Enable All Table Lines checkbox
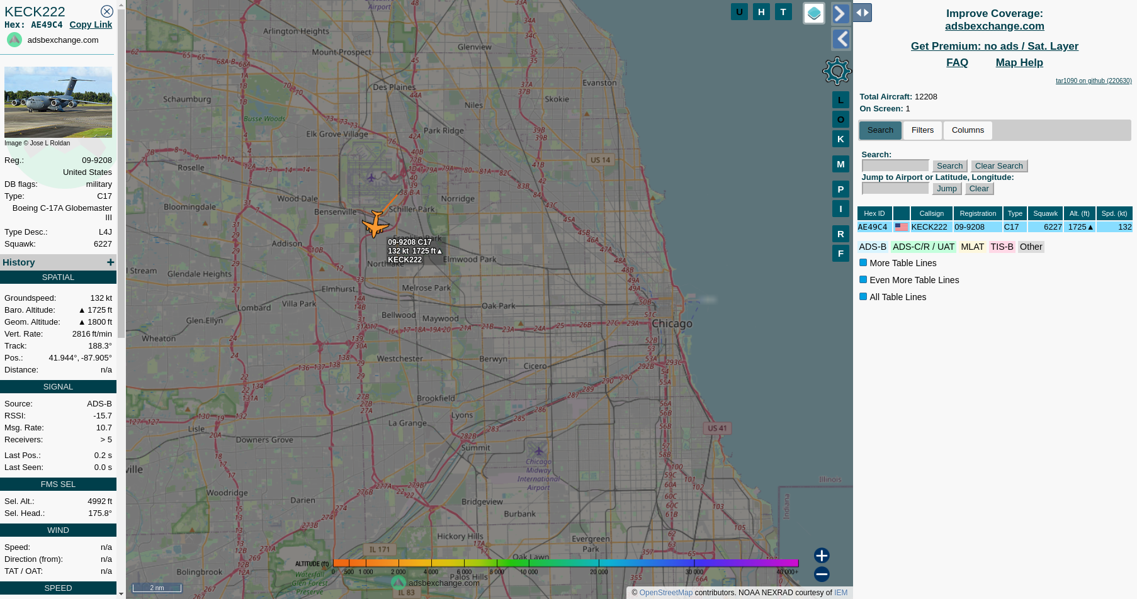The height and width of the screenshot is (599, 1137). coord(863,296)
